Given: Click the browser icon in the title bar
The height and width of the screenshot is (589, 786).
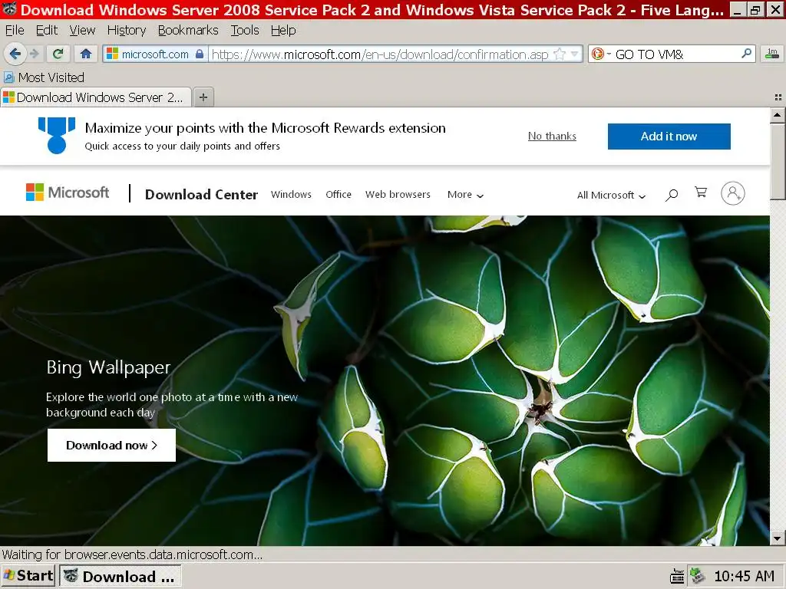Looking at the screenshot, I should point(9,9).
